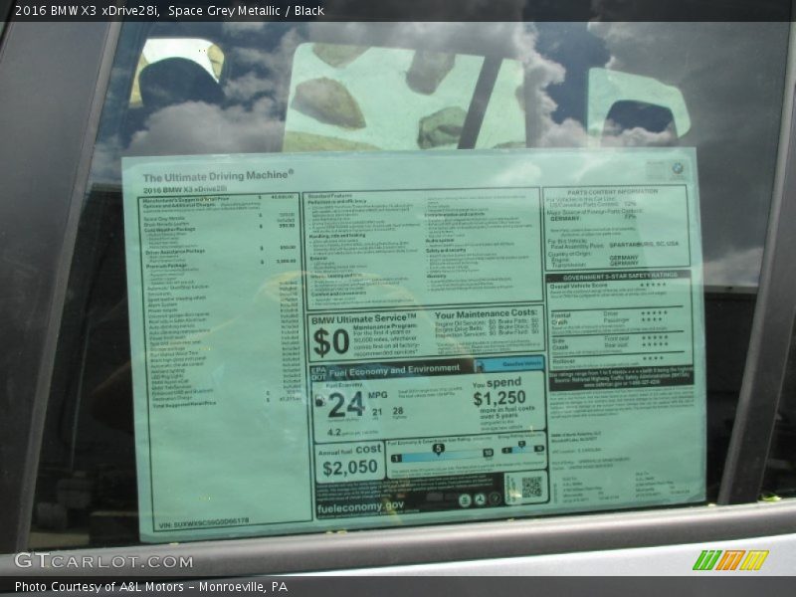Click the $1,250 you spend figure

coord(498,398)
